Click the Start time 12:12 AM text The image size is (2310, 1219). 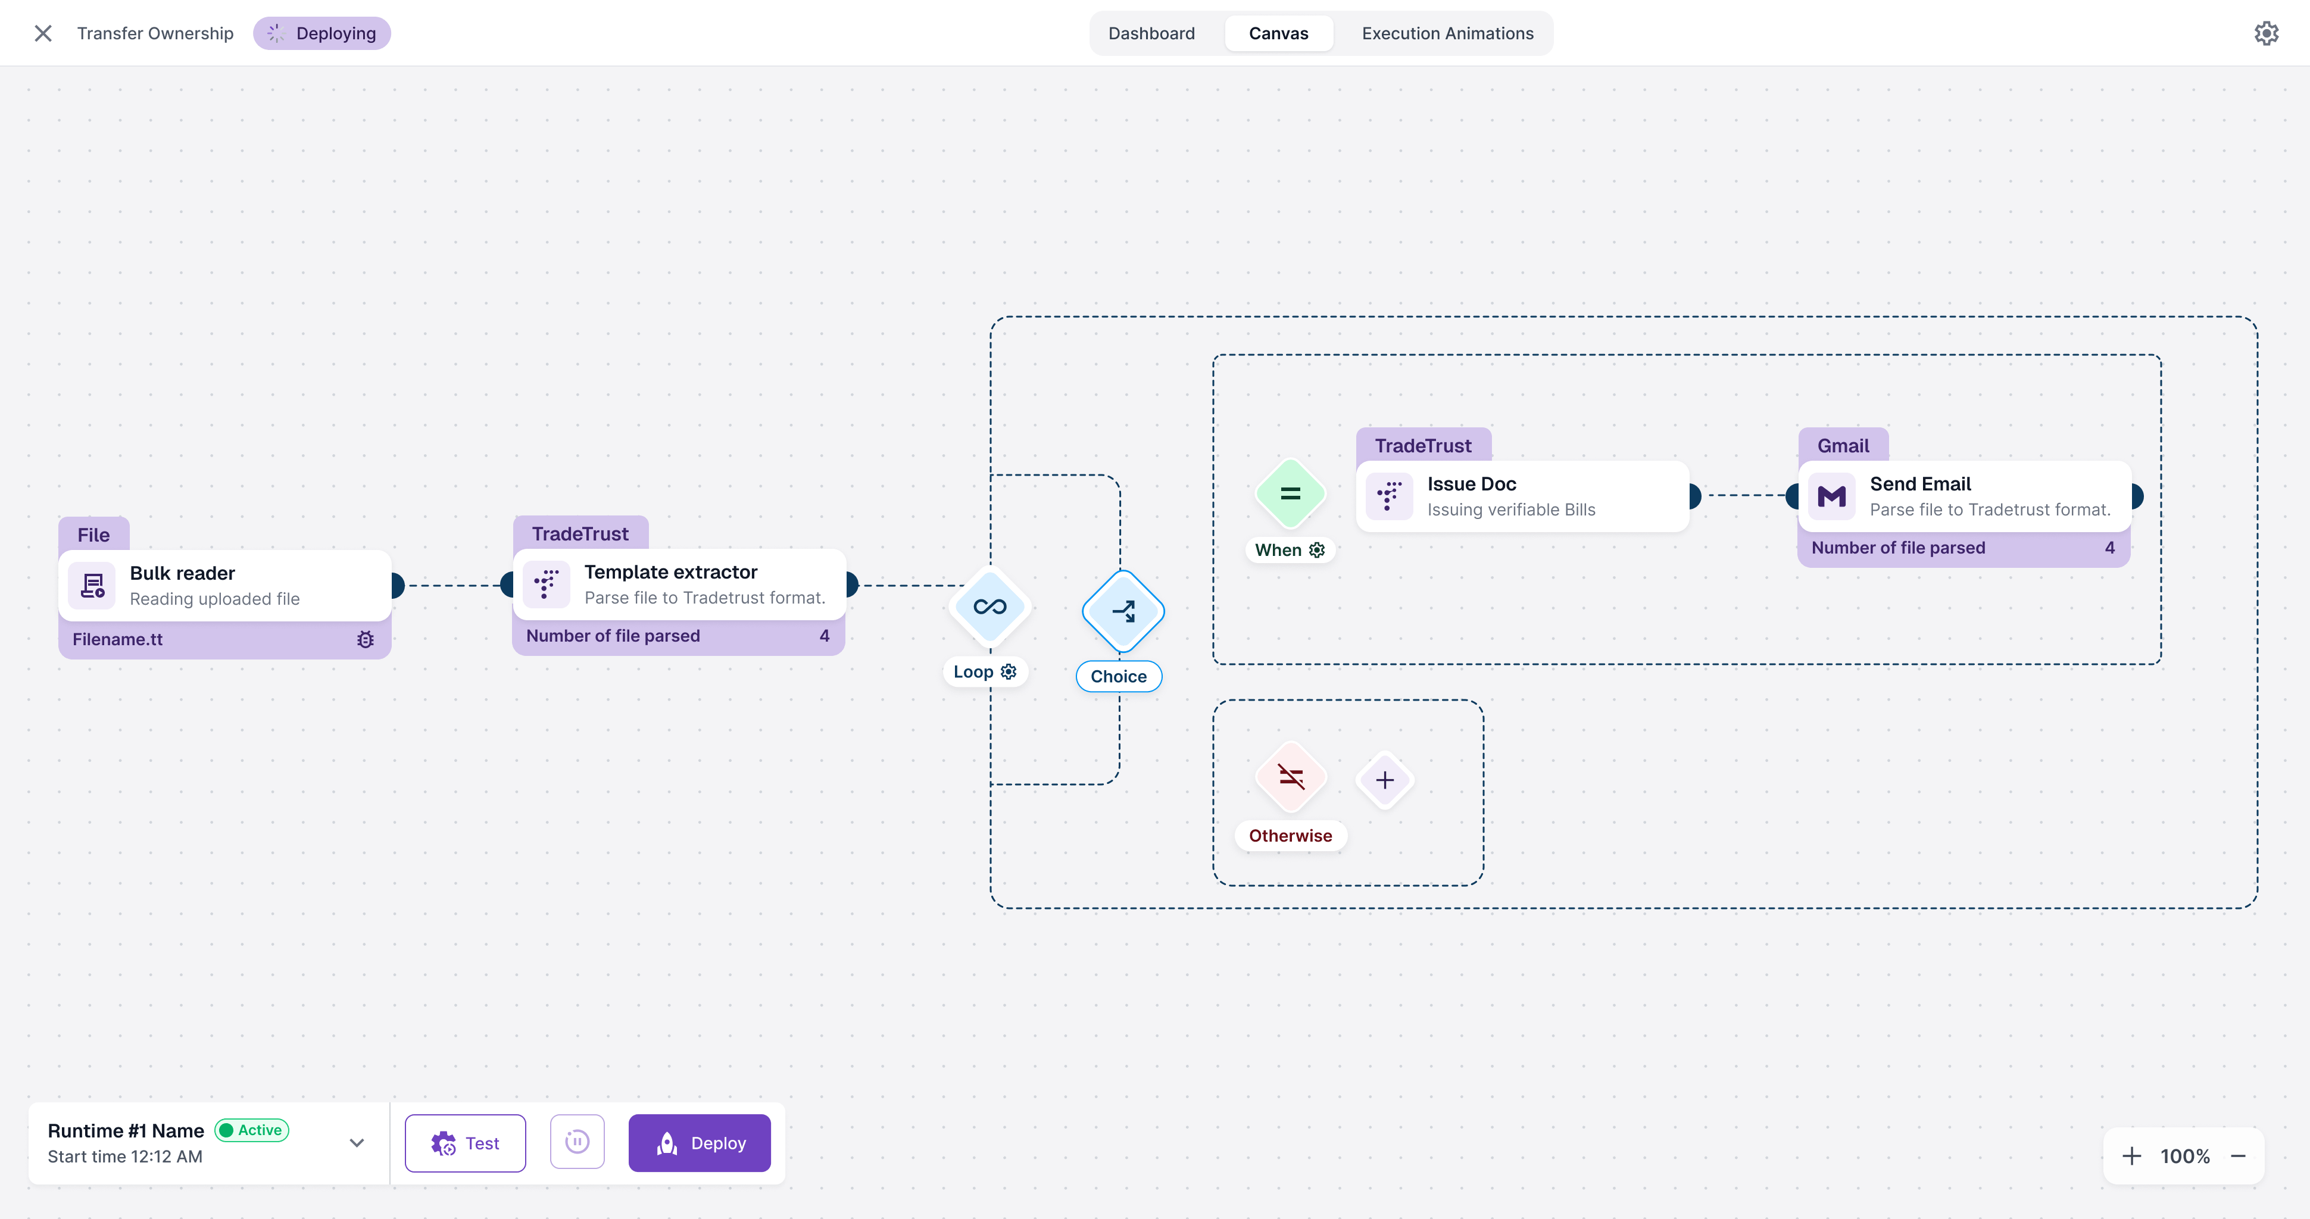click(x=124, y=1157)
